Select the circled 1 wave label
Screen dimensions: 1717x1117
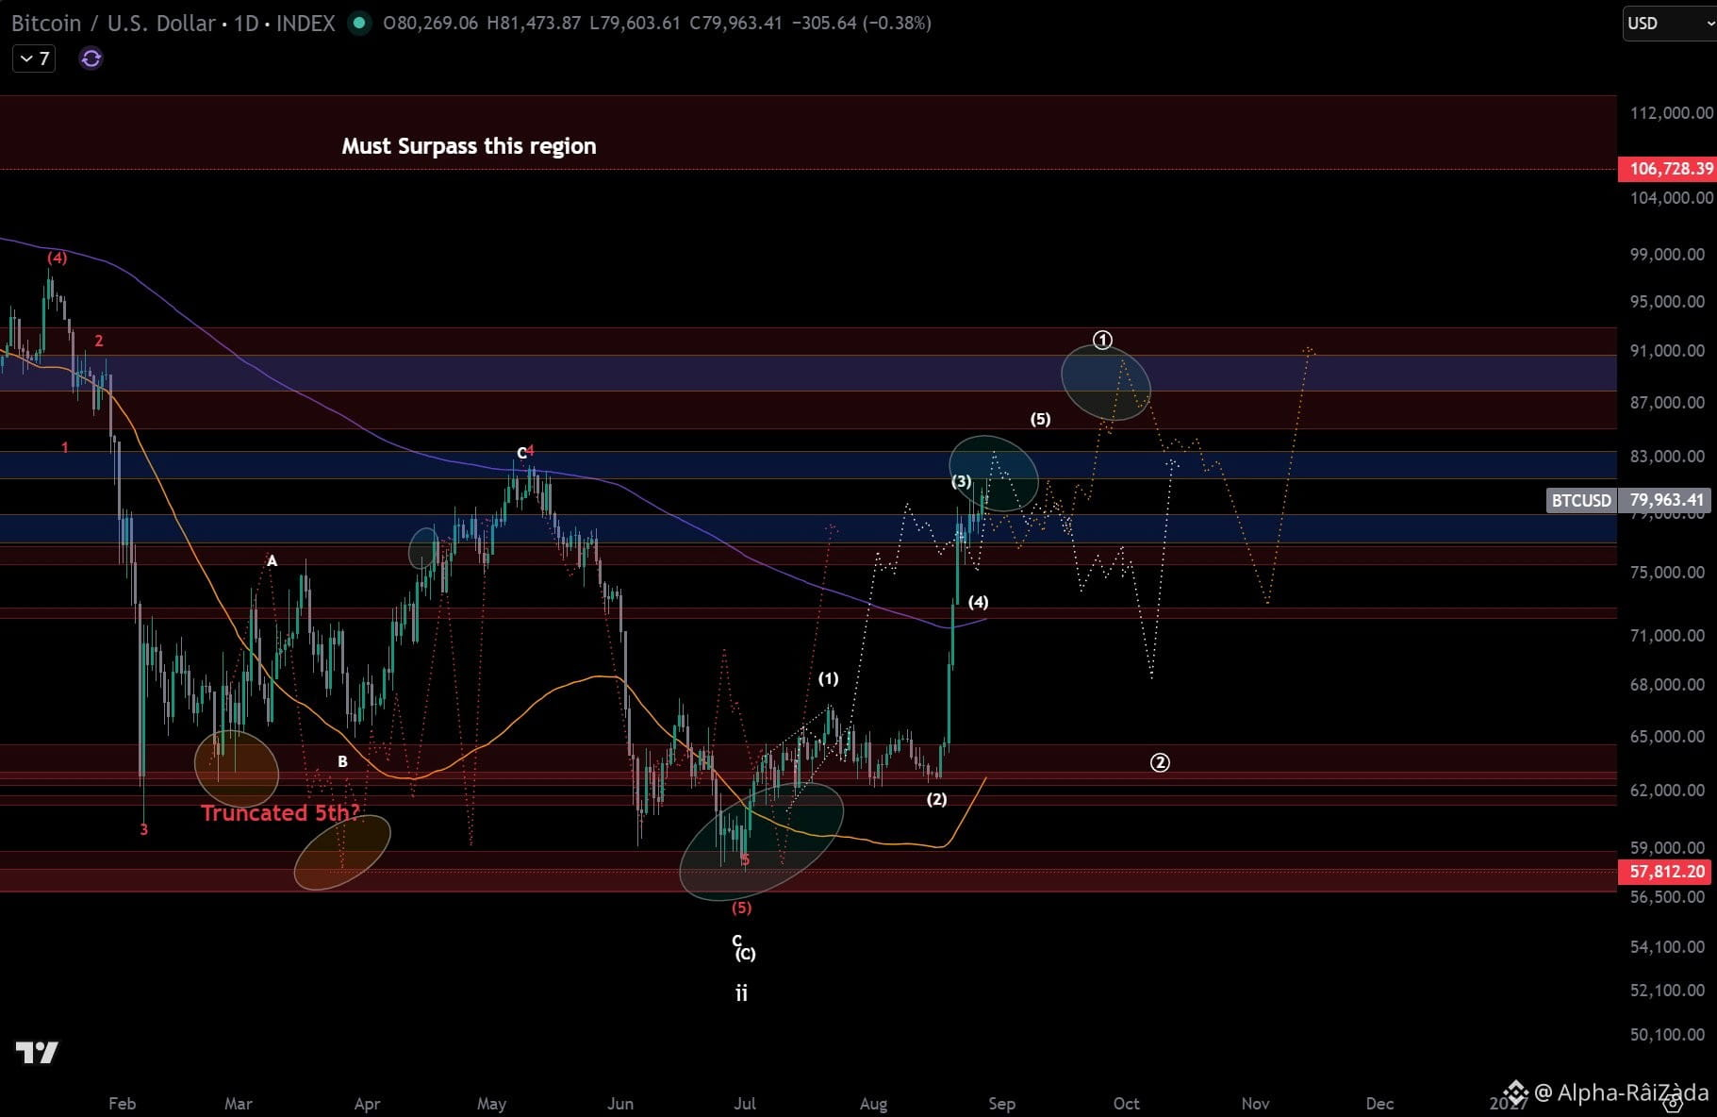coord(1102,340)
